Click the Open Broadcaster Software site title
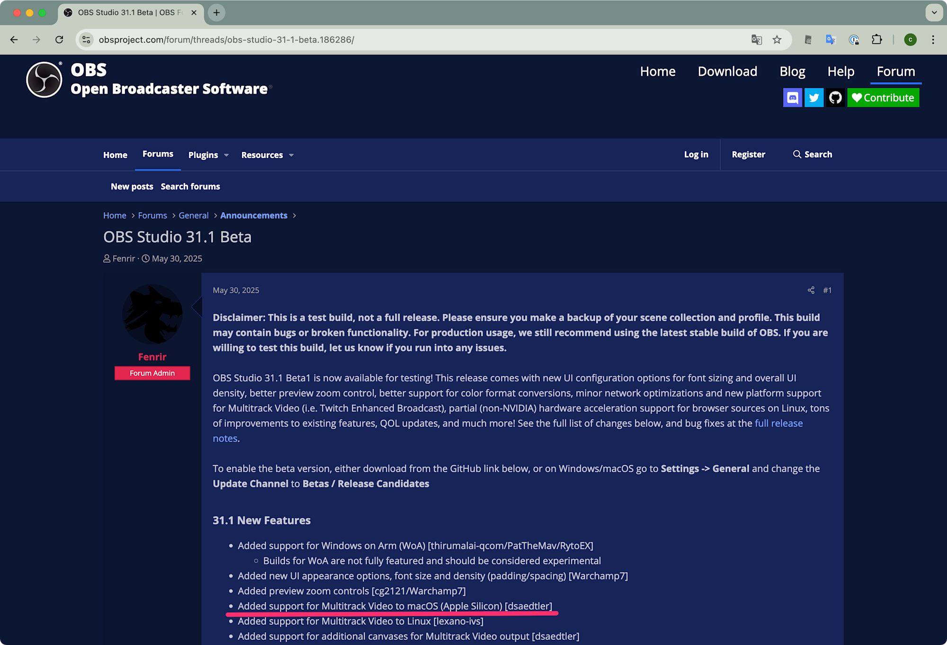The height and width of the screenshot is (645, 947). coord(169,88)
